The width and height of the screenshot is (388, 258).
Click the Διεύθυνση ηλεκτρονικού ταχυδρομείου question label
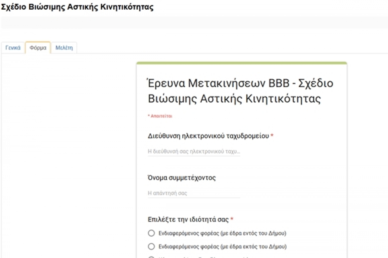[x=208, y=136]
